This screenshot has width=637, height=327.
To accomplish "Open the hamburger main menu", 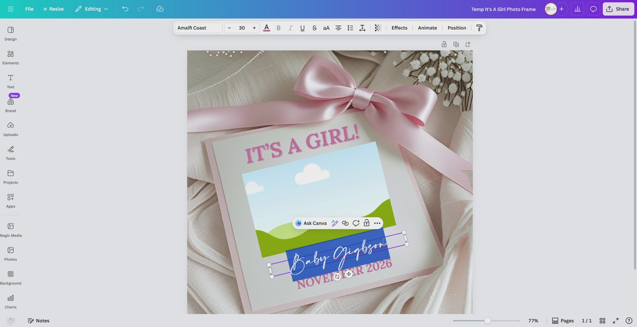I will click(11, 9).
